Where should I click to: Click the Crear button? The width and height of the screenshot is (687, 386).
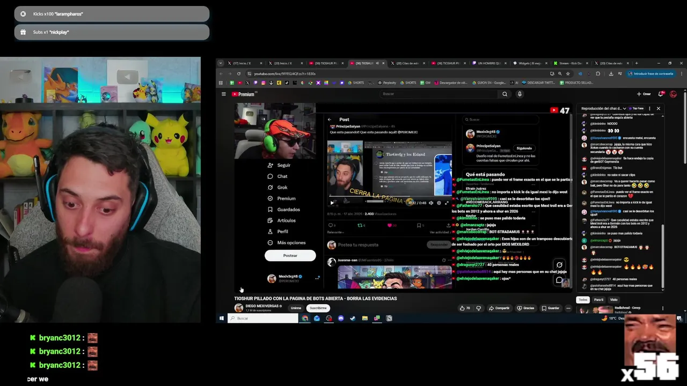pyautogui.click(x=644, y=94)
